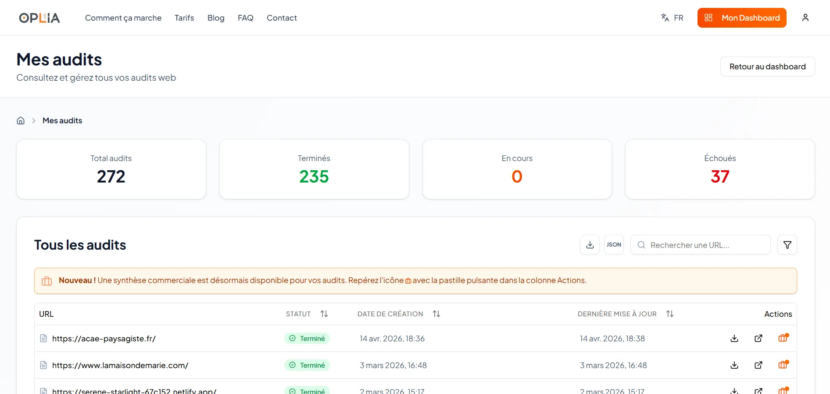Go back via Retour au dashboard

pos(767,67)
